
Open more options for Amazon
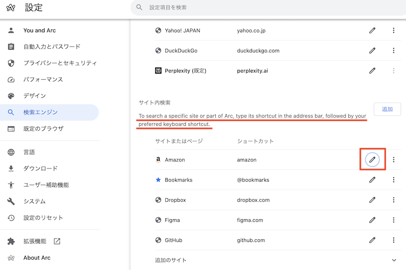point(394,160)
